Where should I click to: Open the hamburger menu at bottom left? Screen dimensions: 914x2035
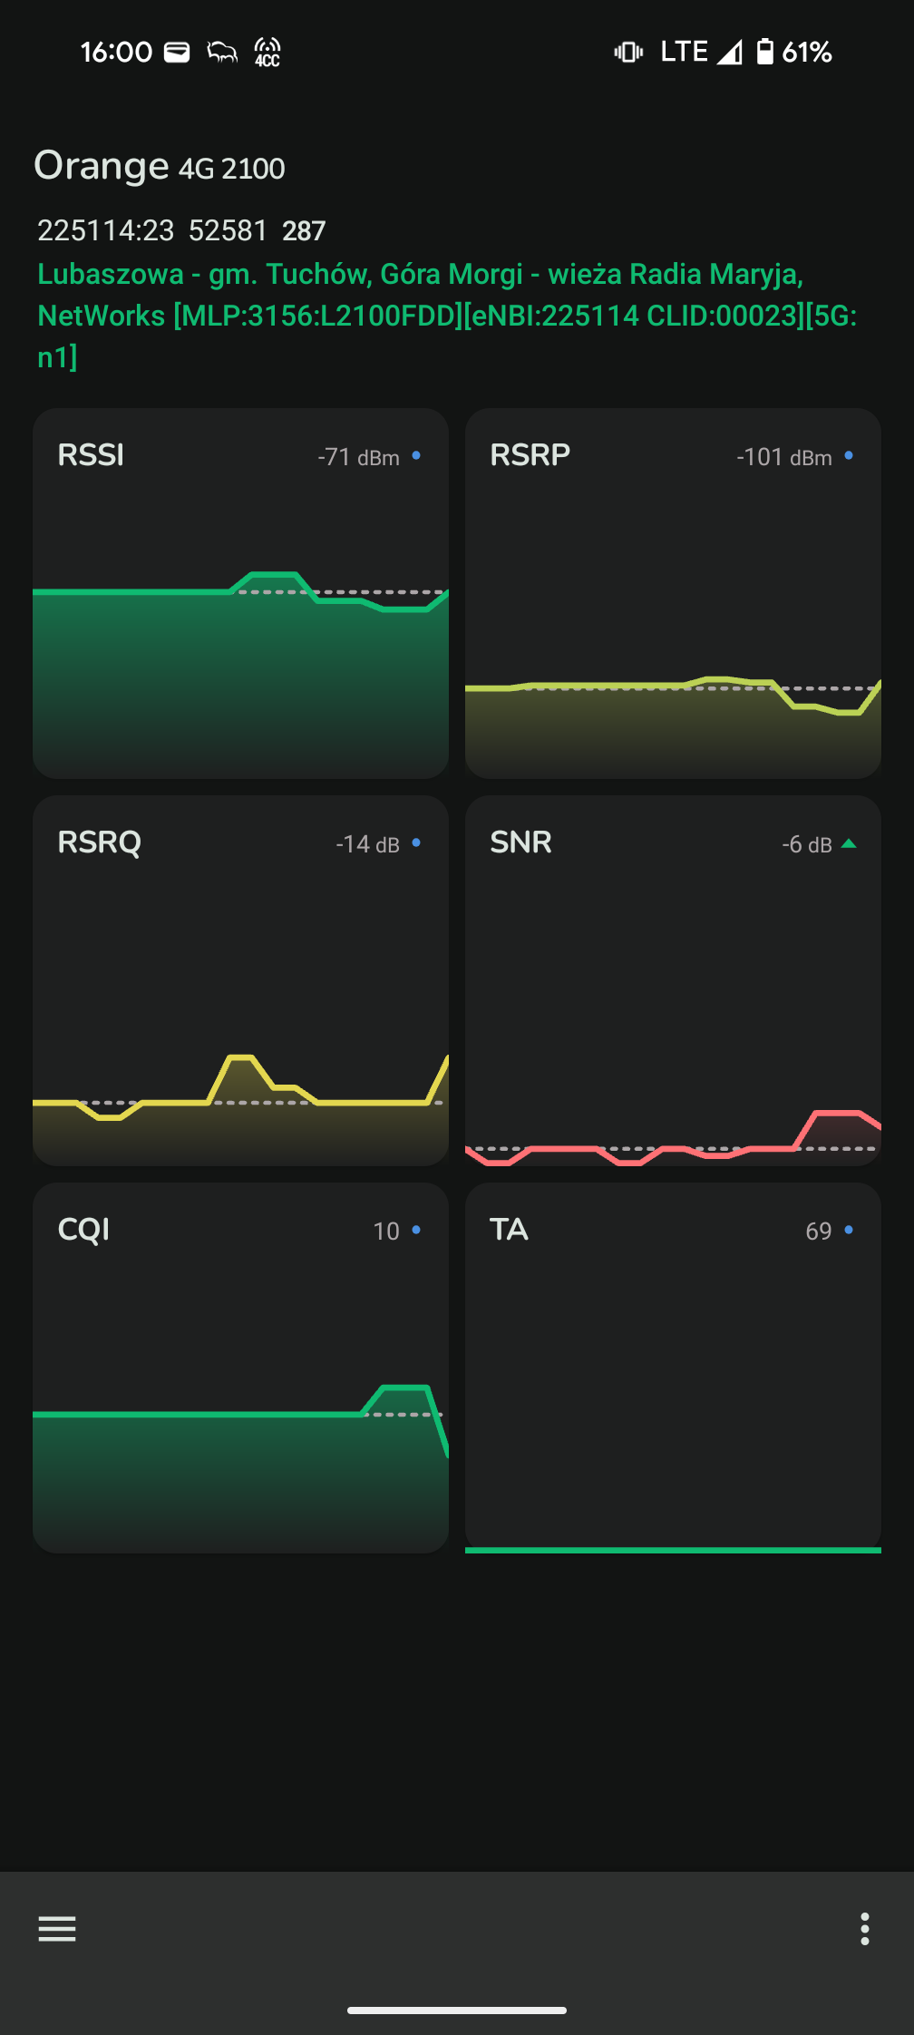[57, 1928]
